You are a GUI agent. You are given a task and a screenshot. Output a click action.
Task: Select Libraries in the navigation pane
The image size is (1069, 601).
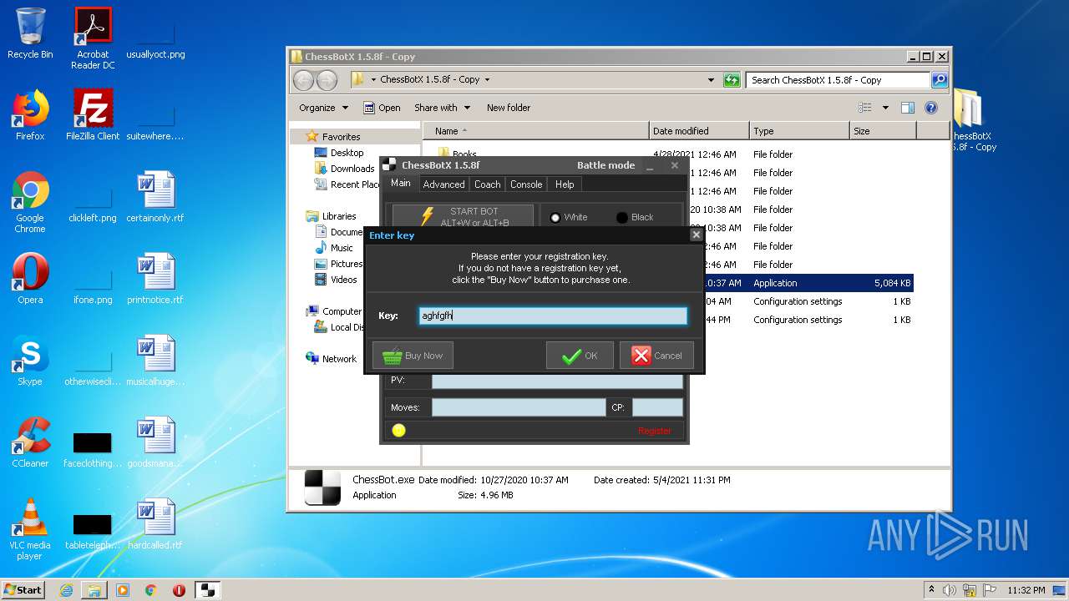point(339,216)
